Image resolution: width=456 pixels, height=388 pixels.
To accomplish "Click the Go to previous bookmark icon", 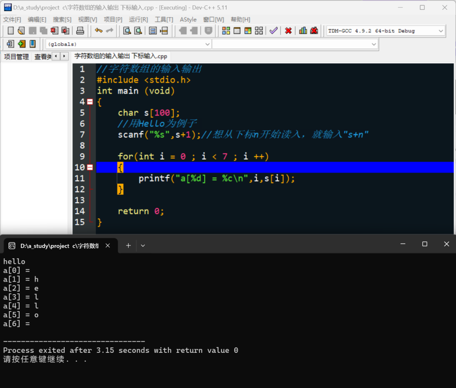I will point(183,31).
